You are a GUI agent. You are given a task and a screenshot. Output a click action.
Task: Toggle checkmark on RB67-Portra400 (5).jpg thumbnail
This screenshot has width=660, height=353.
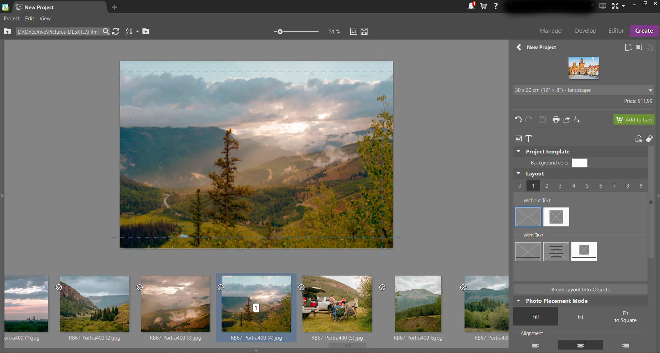(x=301, y=287)
